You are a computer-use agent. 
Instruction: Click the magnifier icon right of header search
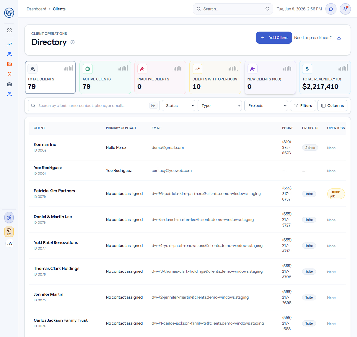point(267,9)
